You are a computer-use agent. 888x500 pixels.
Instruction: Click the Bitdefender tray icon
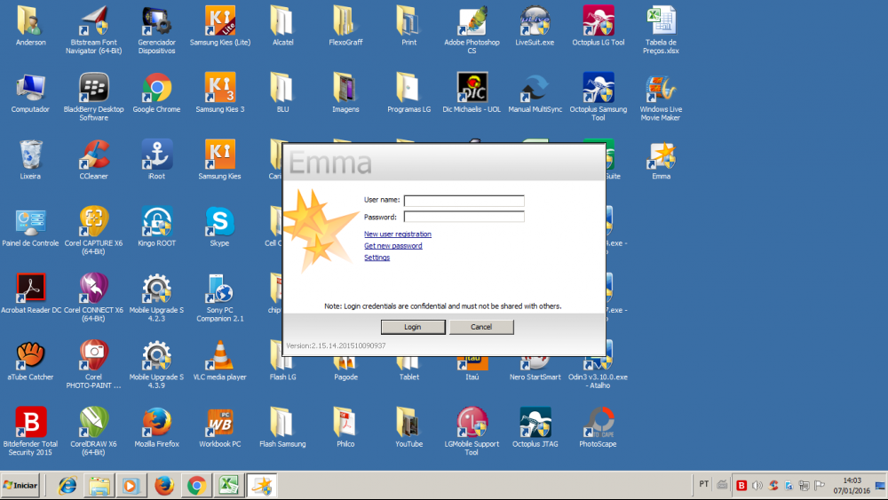click(741, 485)
